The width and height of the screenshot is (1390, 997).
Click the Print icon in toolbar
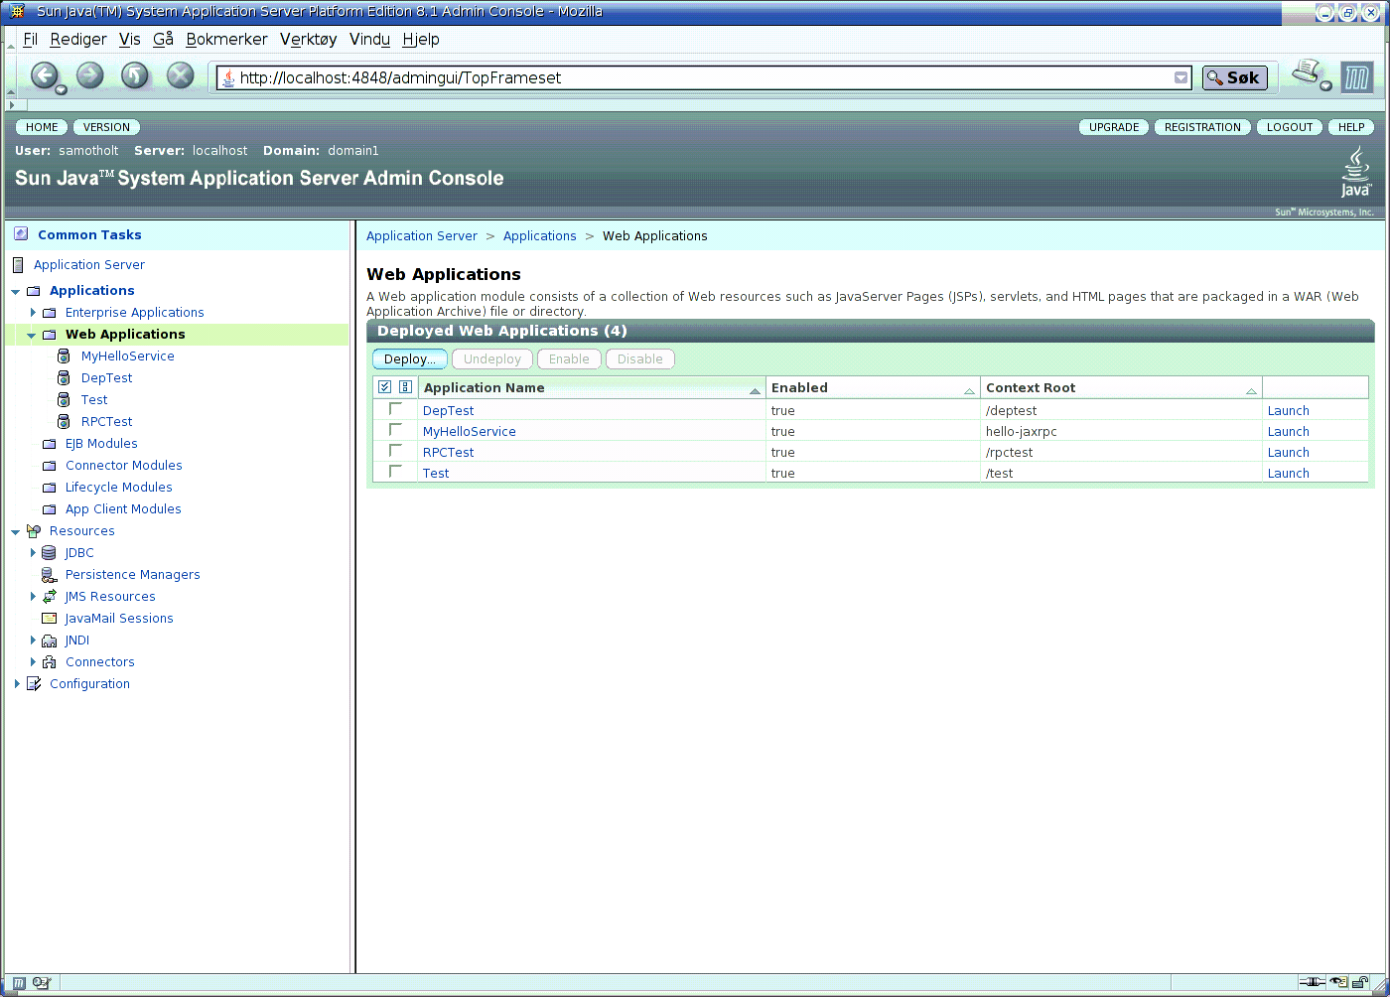(1309, 73)
